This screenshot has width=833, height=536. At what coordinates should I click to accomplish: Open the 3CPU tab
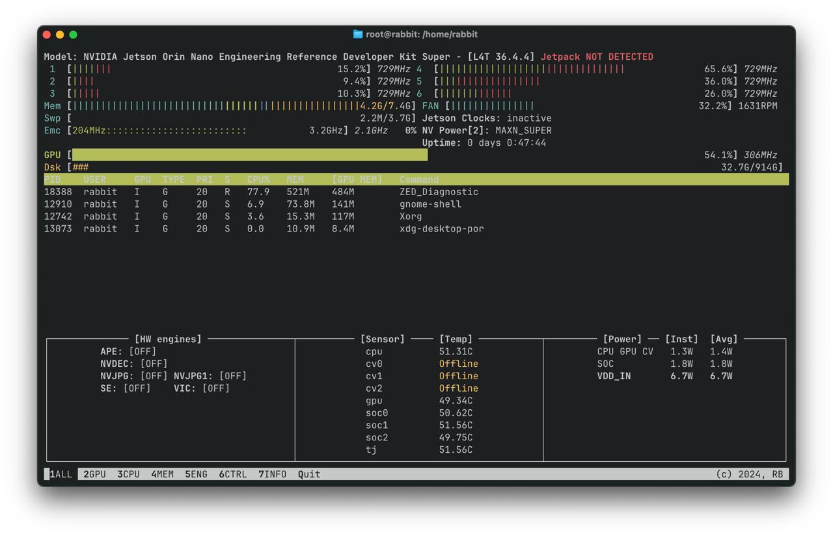[x=128, y=474]
